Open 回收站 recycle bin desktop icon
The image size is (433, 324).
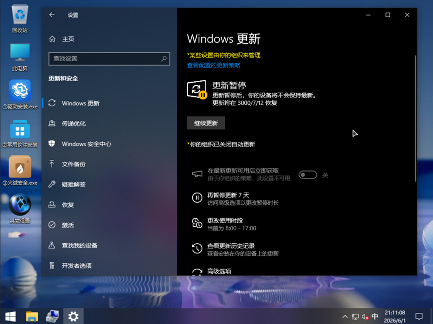pos(20,19)
